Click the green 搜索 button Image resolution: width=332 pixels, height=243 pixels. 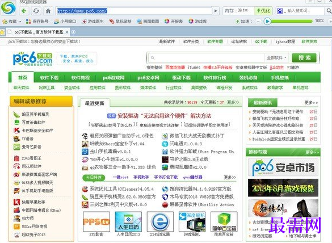(304, 57)
